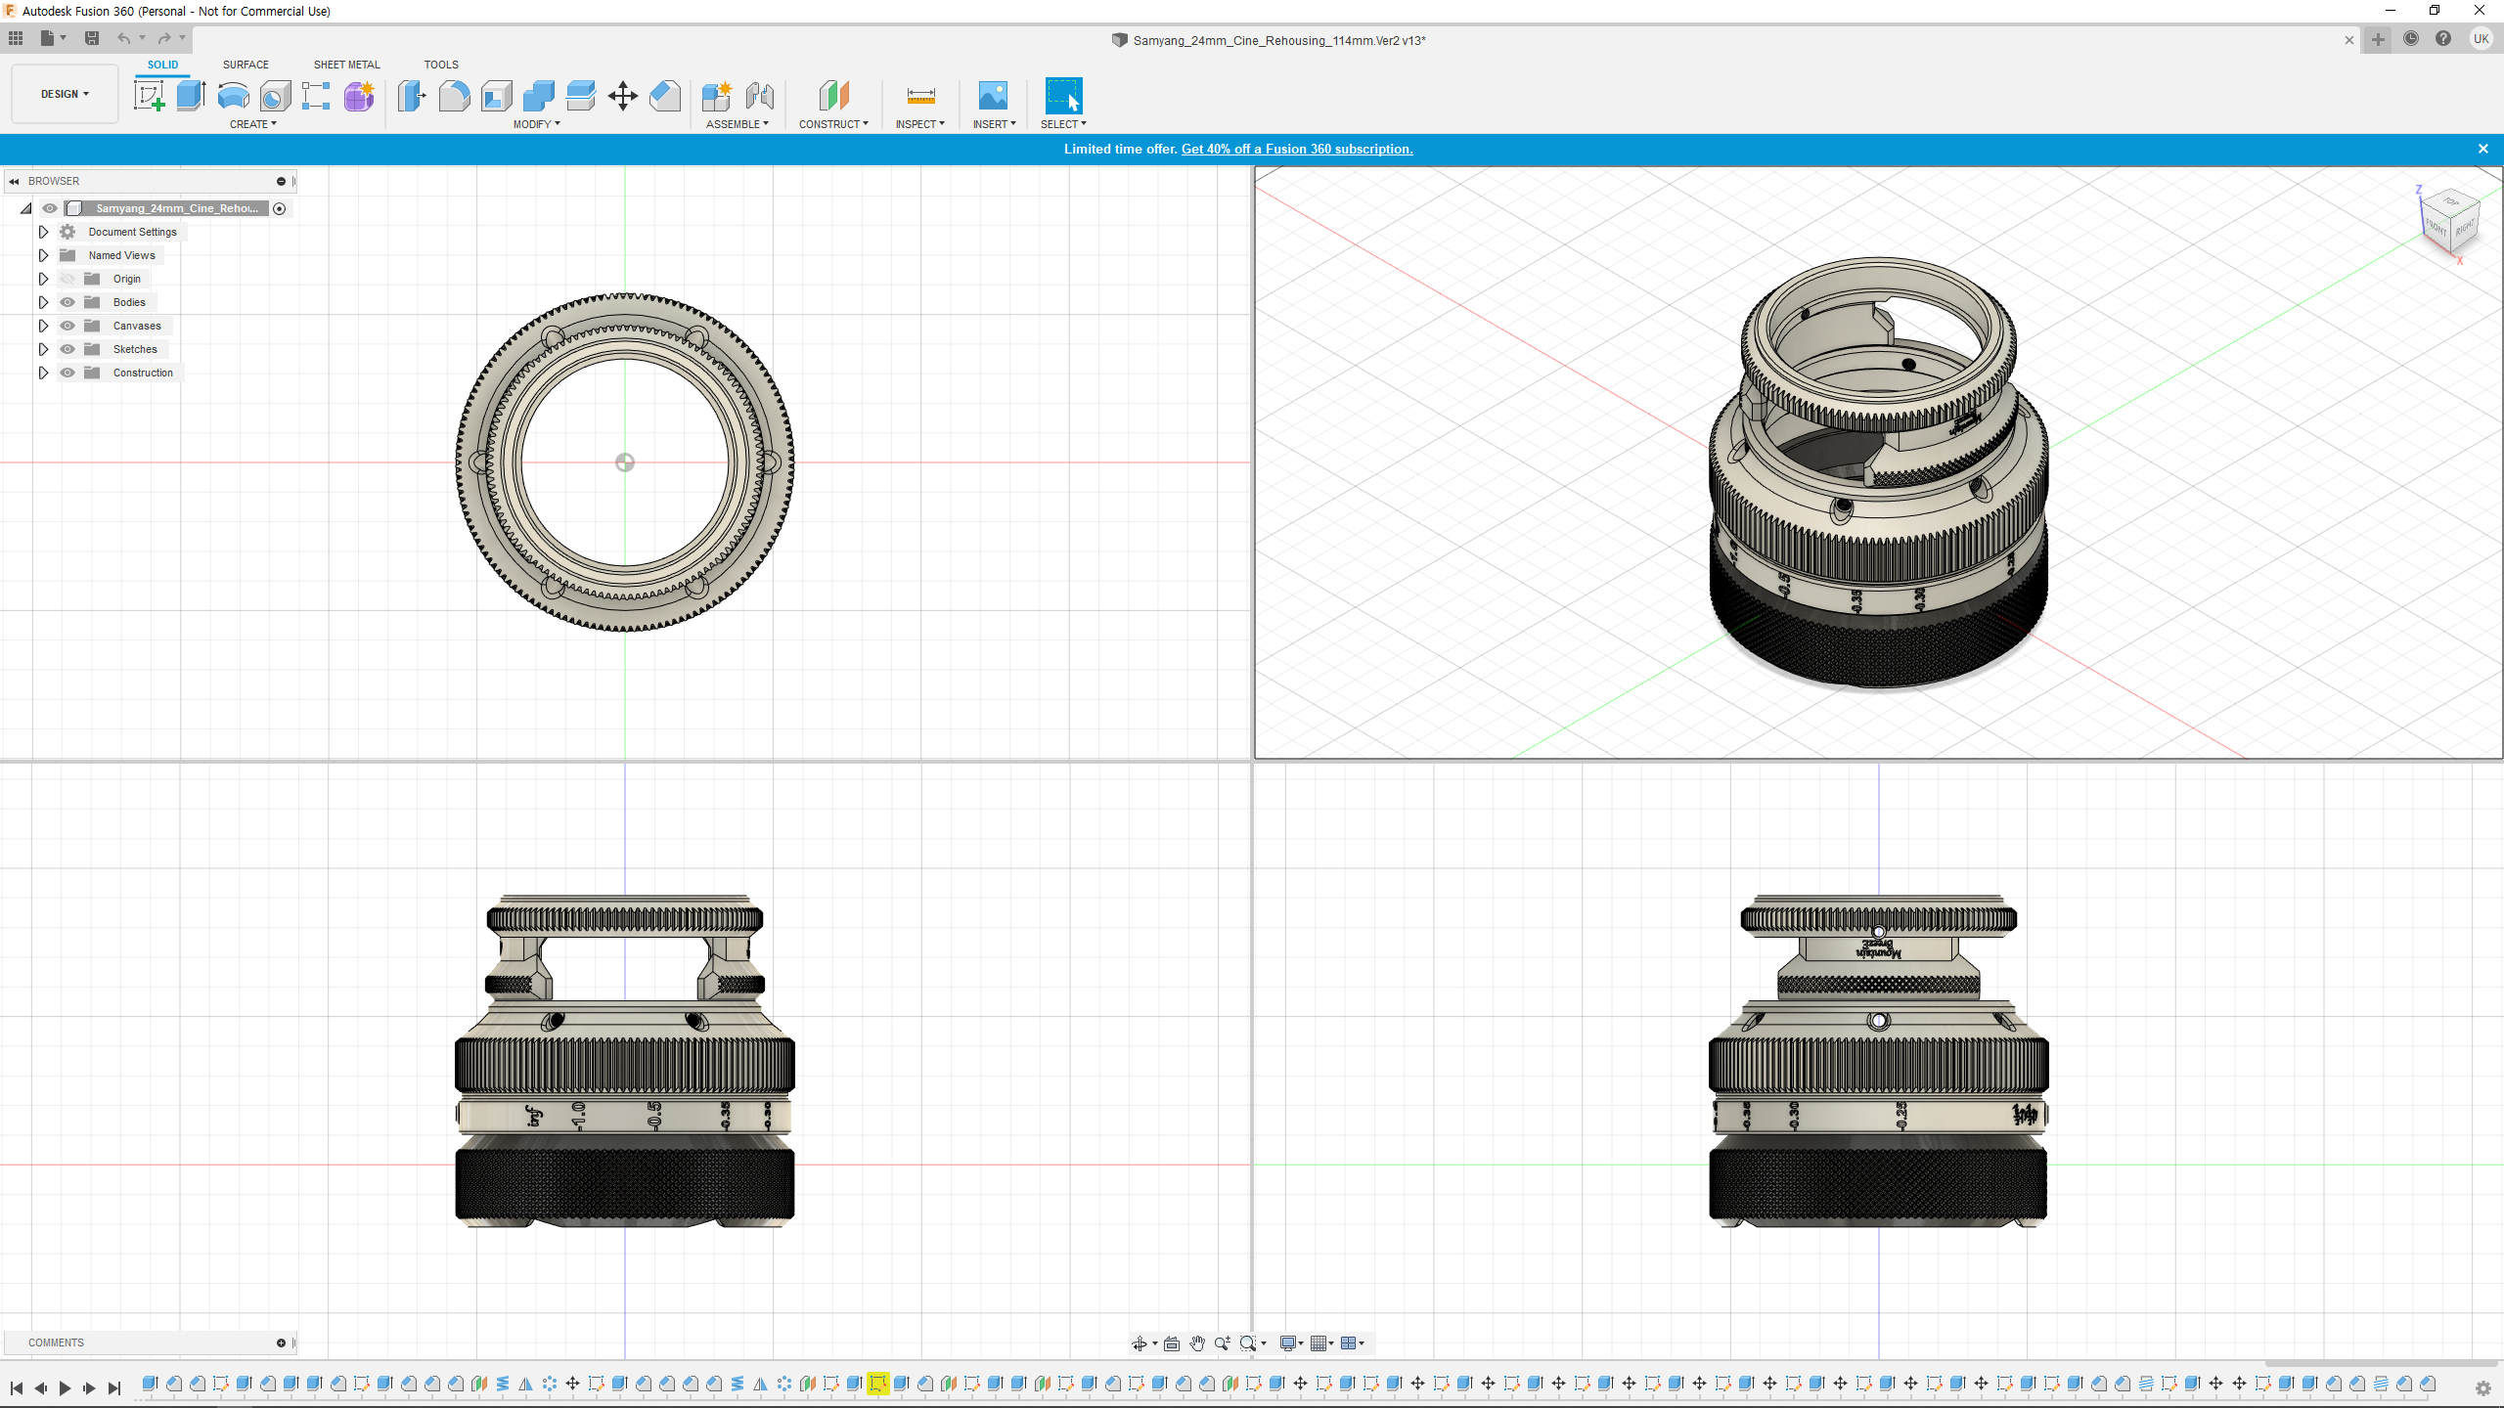Screen dimensions: 2504x1408
Task: Click the highlighted yellow timeline feature
Action: [877, 1384]
